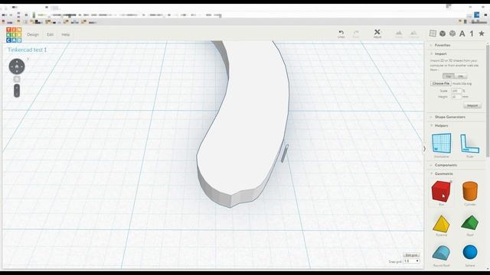Open the Edit menu
Screen dimensions: 490x275
coord(51,34)
